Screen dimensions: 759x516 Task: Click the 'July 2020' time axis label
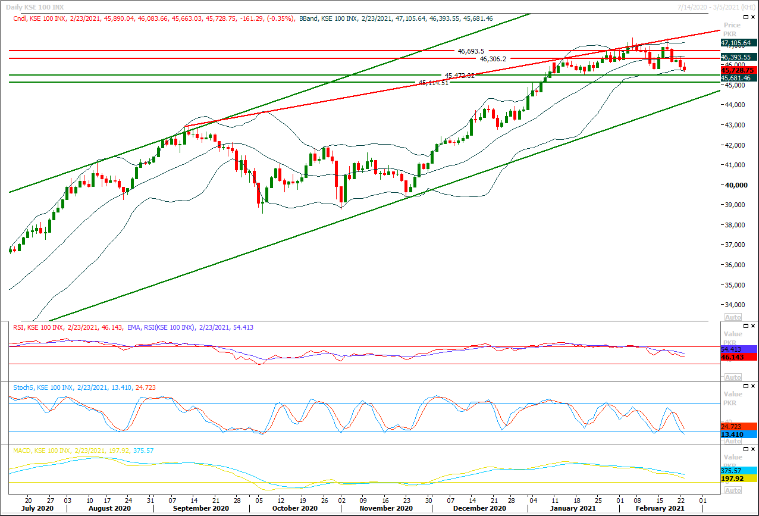click(38, 509)
